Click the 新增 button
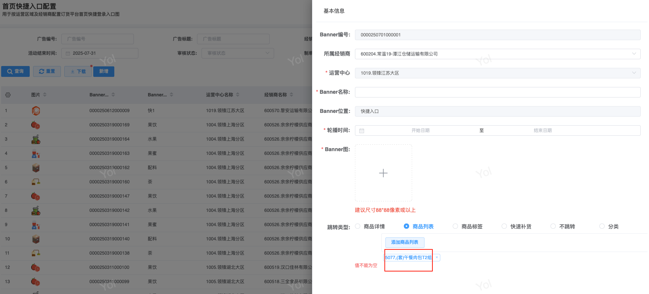Screen dimensions: 649x294 tap(104, 71)
